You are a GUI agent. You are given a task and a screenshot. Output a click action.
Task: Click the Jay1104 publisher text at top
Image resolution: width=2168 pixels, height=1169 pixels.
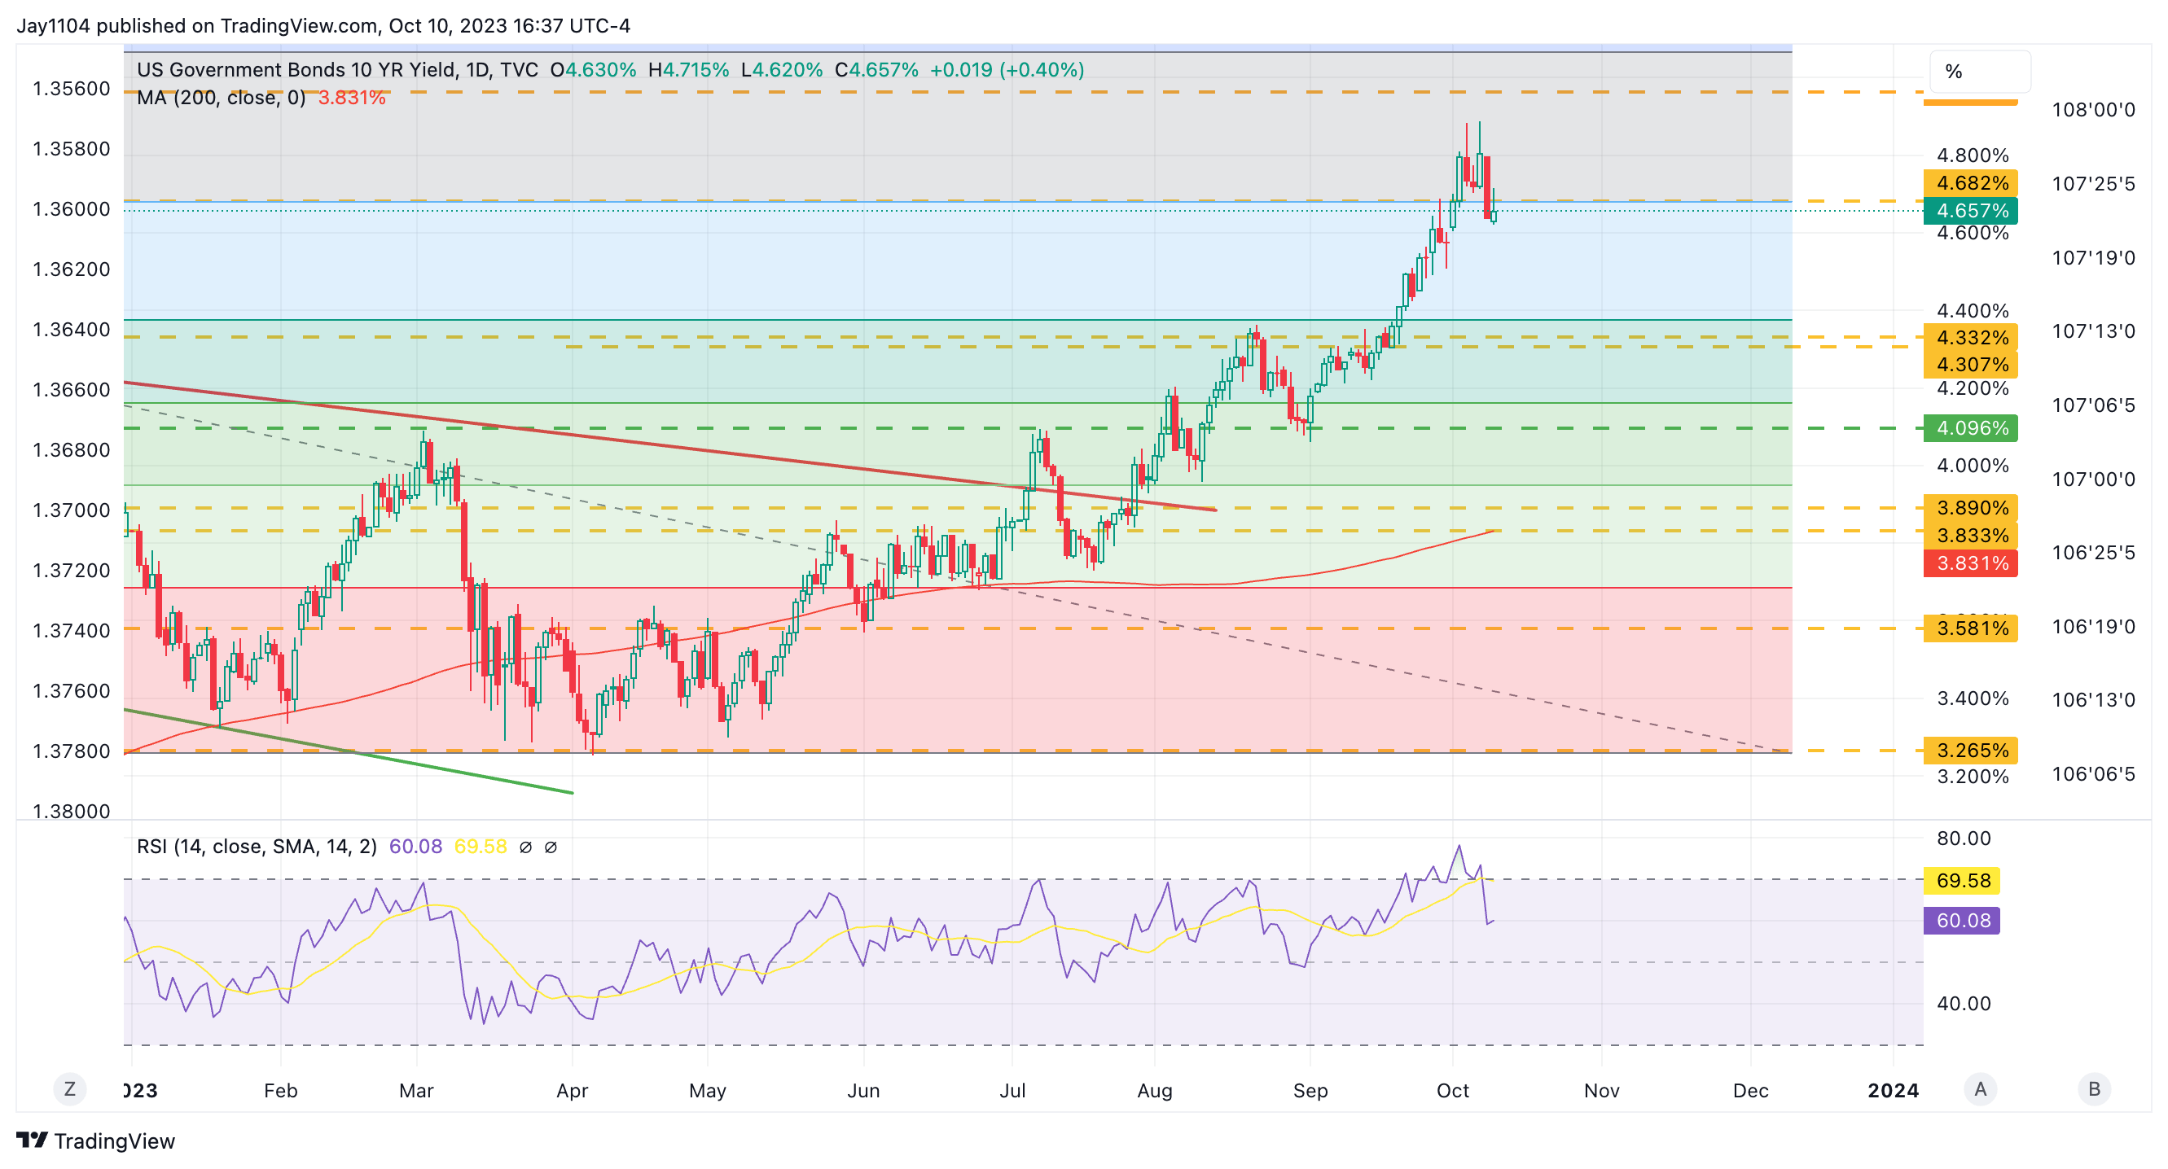pyautogui.click(x=53, y=26)
